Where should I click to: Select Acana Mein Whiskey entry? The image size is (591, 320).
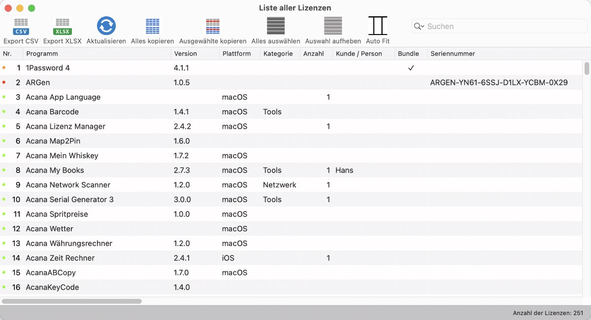(292, 156)
